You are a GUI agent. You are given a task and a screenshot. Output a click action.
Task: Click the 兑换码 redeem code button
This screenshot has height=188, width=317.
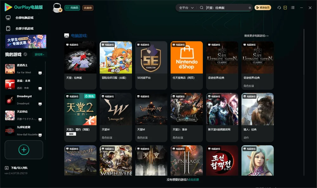pyautogui.click(x=72, y=8)
